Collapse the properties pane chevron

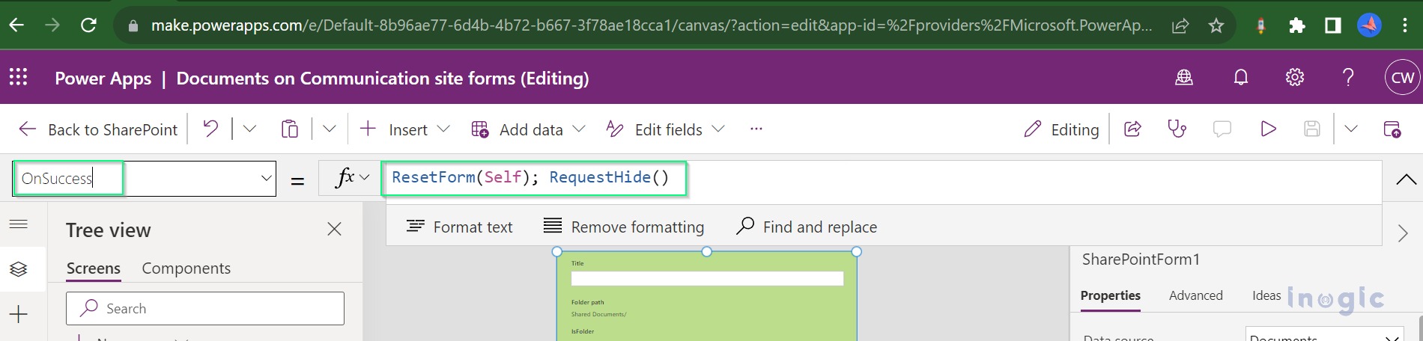[x=1403, y=233]
